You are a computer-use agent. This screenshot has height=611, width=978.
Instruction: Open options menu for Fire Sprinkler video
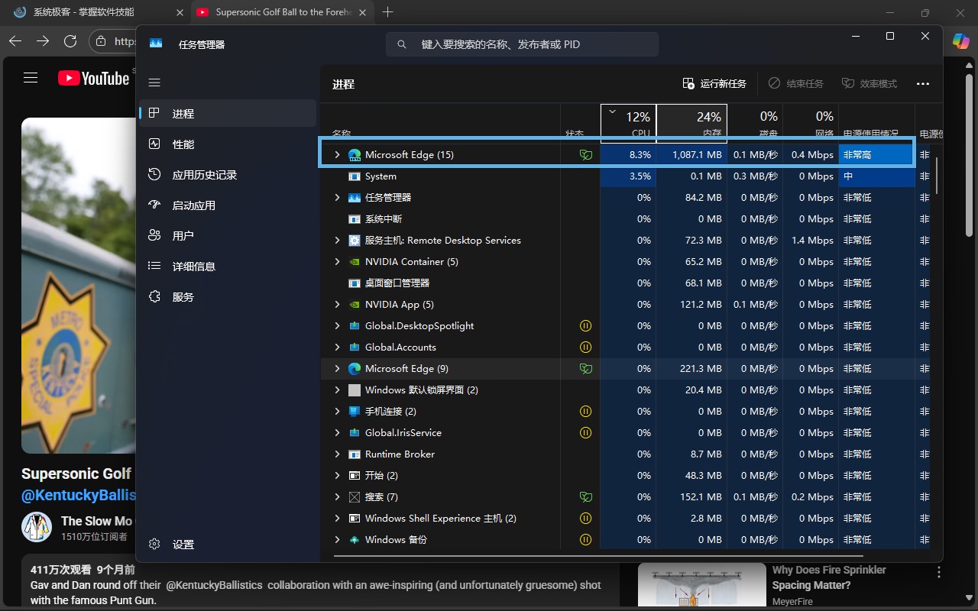click(939, 572)
